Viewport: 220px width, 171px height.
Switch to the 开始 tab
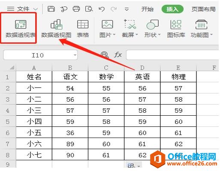(148, 9)
